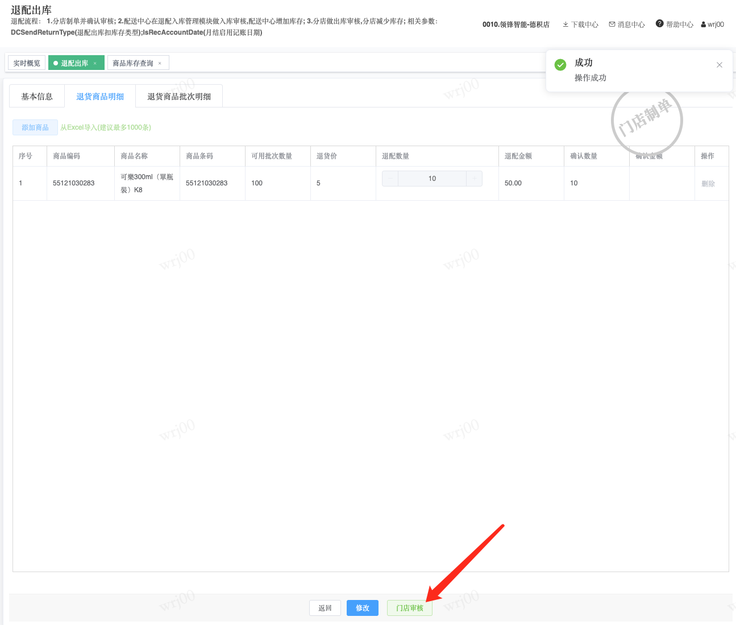This screenshot has width=736, height=625.
Task: Click the 退配金额 value 50.00
Action: (x=513, y=183)
